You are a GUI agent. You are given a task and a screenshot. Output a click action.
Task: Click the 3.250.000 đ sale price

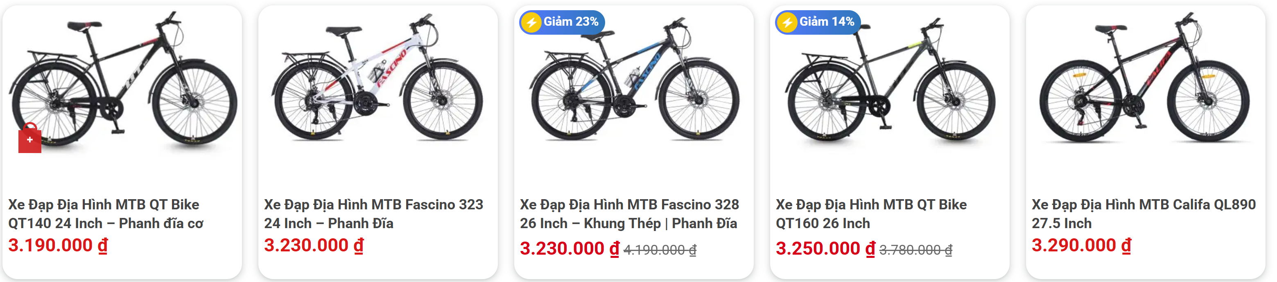coord(825,249)
